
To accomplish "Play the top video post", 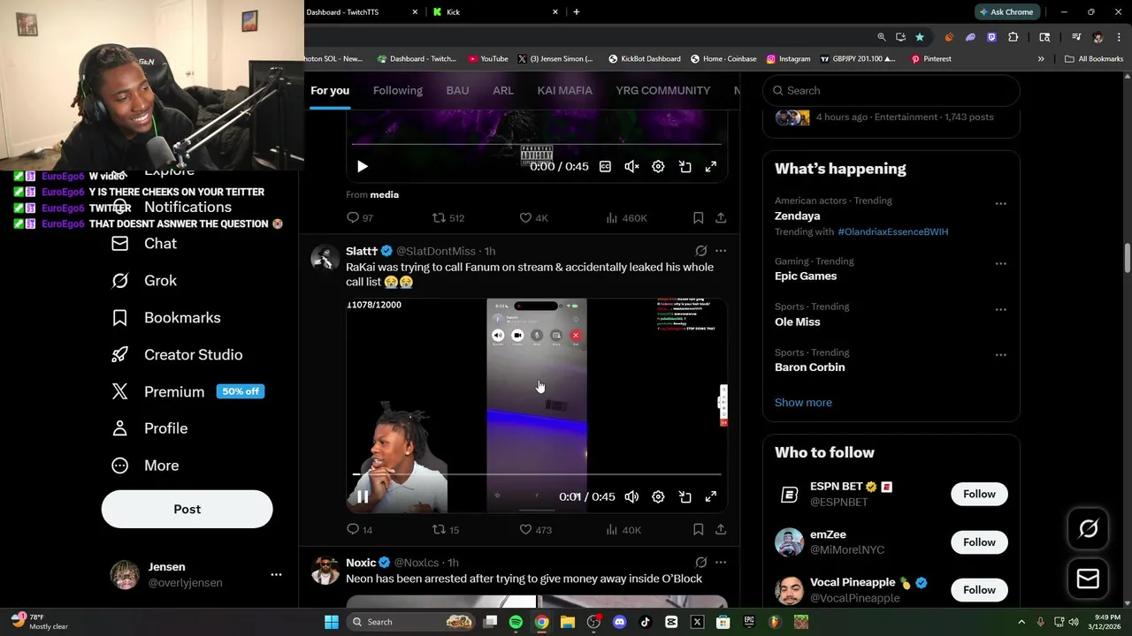I will [x=363, y=166].
